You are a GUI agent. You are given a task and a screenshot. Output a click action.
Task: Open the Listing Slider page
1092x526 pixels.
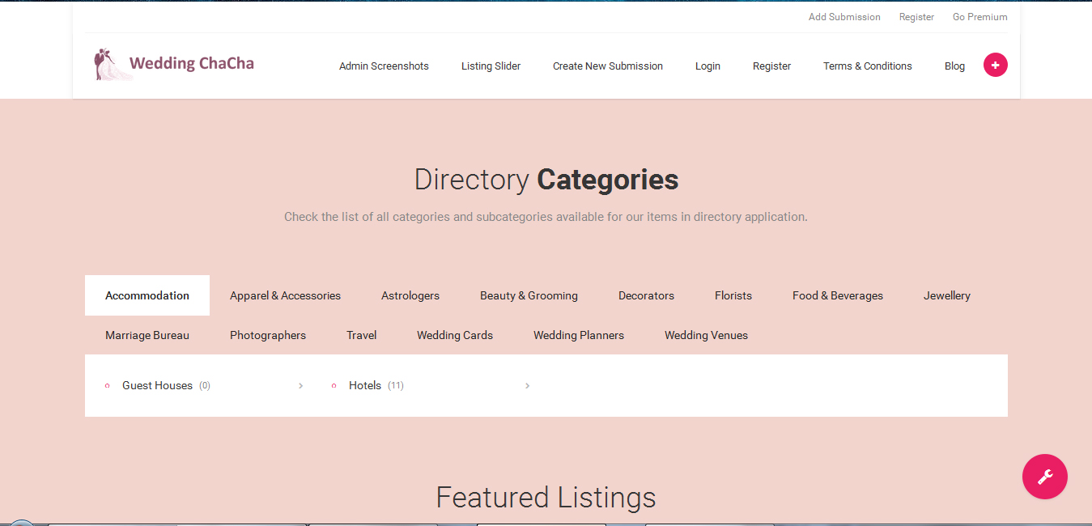coord(491,66)
